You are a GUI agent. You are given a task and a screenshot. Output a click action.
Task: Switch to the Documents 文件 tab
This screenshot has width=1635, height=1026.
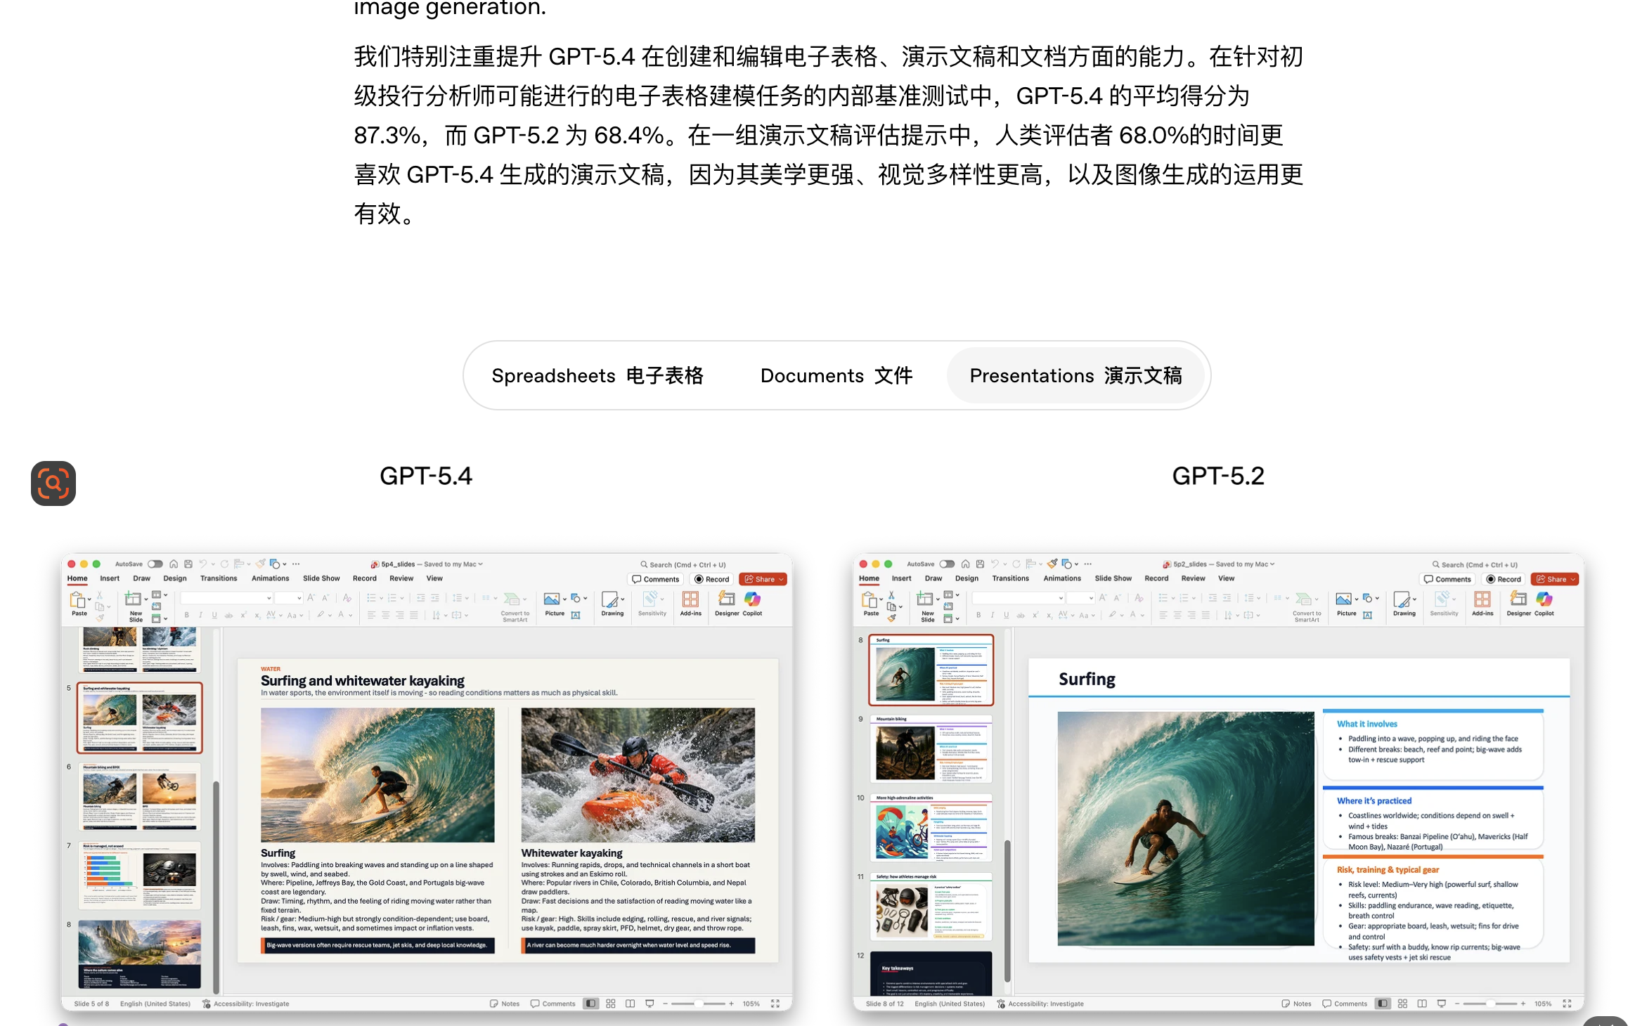836,376
